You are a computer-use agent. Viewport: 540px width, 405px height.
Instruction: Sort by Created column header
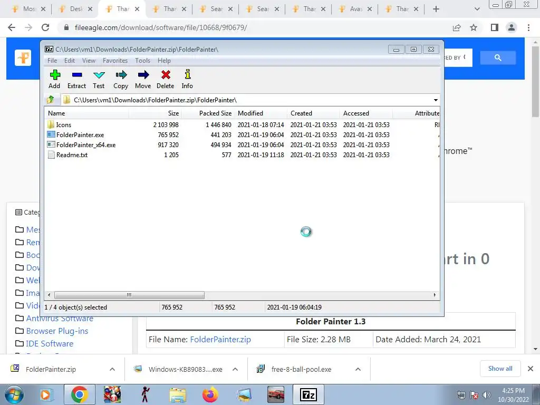point(313,113)
